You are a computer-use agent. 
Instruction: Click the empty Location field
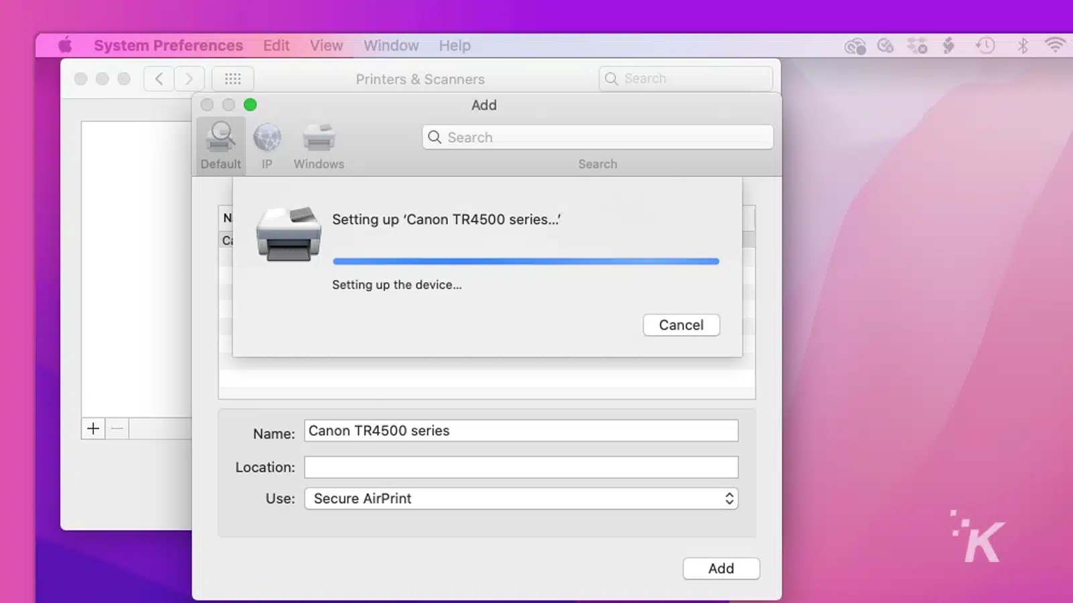(521, 467)
